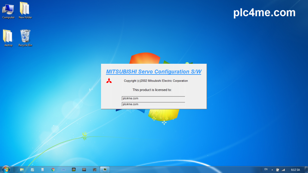Open the clock showing 6:12 SA
308x173 pixels.
click(x=295, y=170)
